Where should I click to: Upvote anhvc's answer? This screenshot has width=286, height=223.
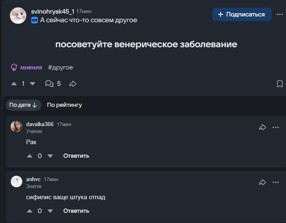30,211
